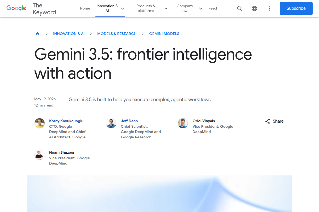Viewport: 319px width, 212px height.
Task: Open Jeff Dean's author link
Action: point(129,121)
